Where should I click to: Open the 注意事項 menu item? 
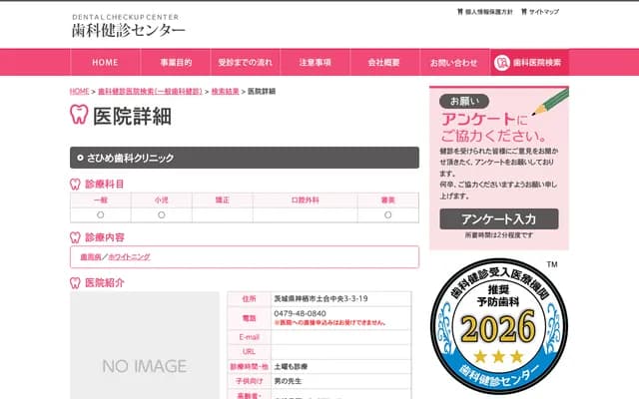[315, 63]
